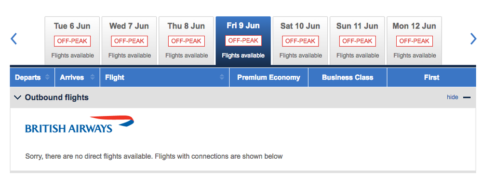Screen dimensions: 482x178
Task: Select the Fri 9 Jun date tab
Action: pyautogui.click(x=243, y=41)
